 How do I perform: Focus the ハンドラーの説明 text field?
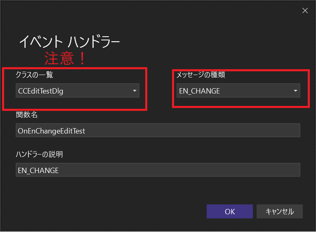click(158, 170)
